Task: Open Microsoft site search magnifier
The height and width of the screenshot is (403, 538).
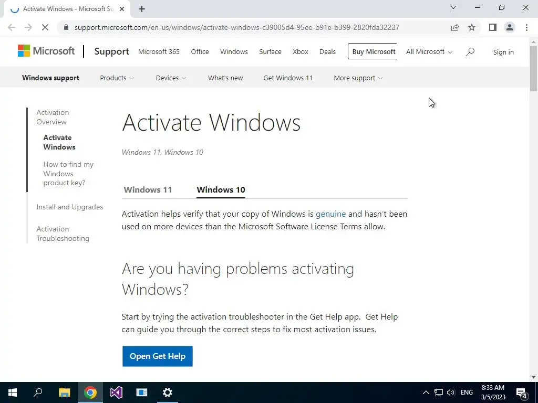Action: click(470, 52)
